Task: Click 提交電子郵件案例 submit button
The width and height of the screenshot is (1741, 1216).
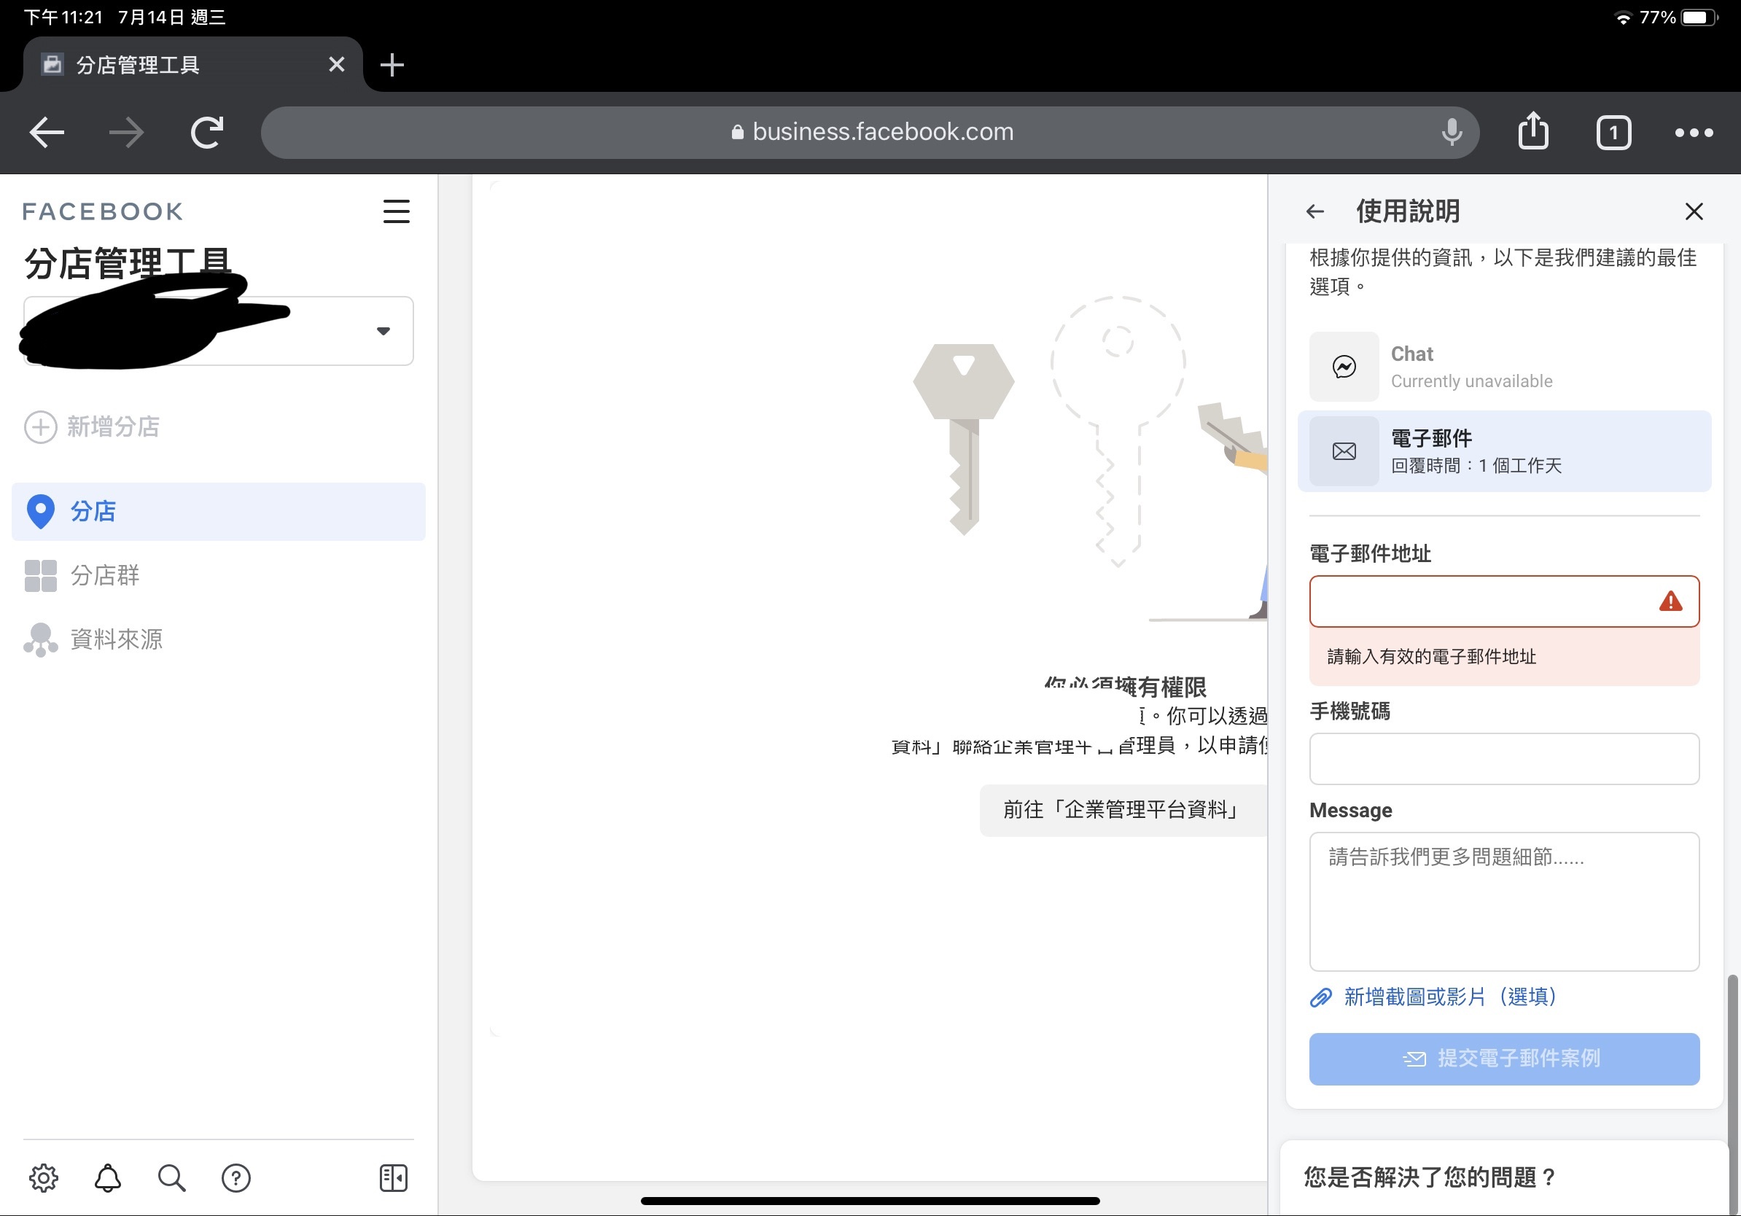Action: pos(1504,1059)
